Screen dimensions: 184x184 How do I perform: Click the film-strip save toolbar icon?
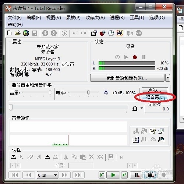pyautogui.click(x=120, y=33)
